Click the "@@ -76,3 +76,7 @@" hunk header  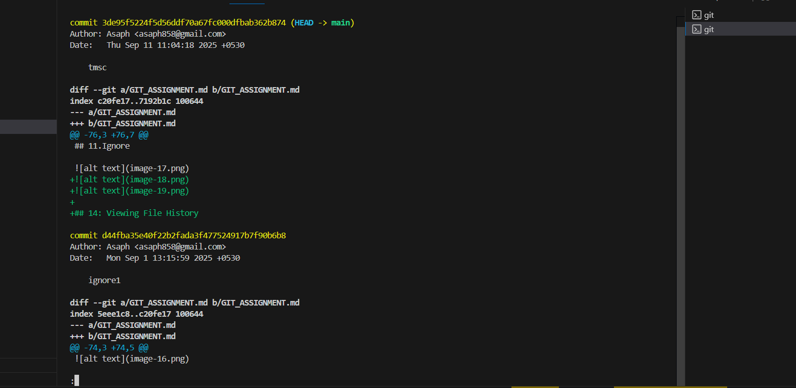pos(109,135)
